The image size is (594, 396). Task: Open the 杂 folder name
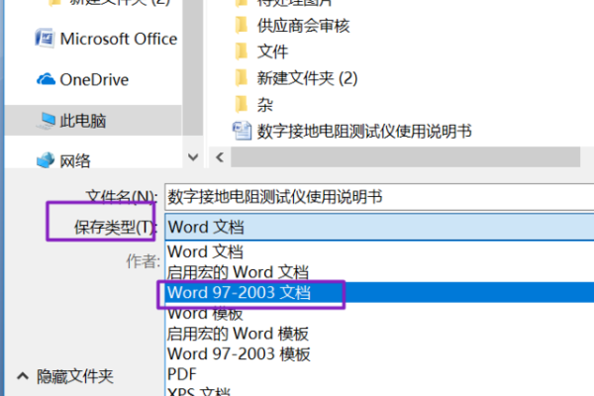264,105
